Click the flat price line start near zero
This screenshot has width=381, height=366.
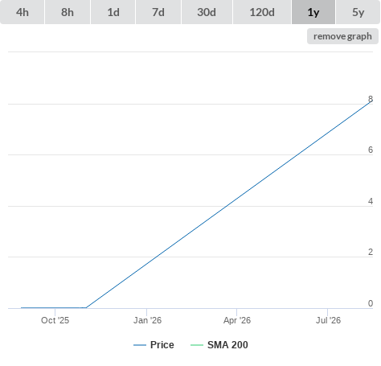tap(22, 307)
